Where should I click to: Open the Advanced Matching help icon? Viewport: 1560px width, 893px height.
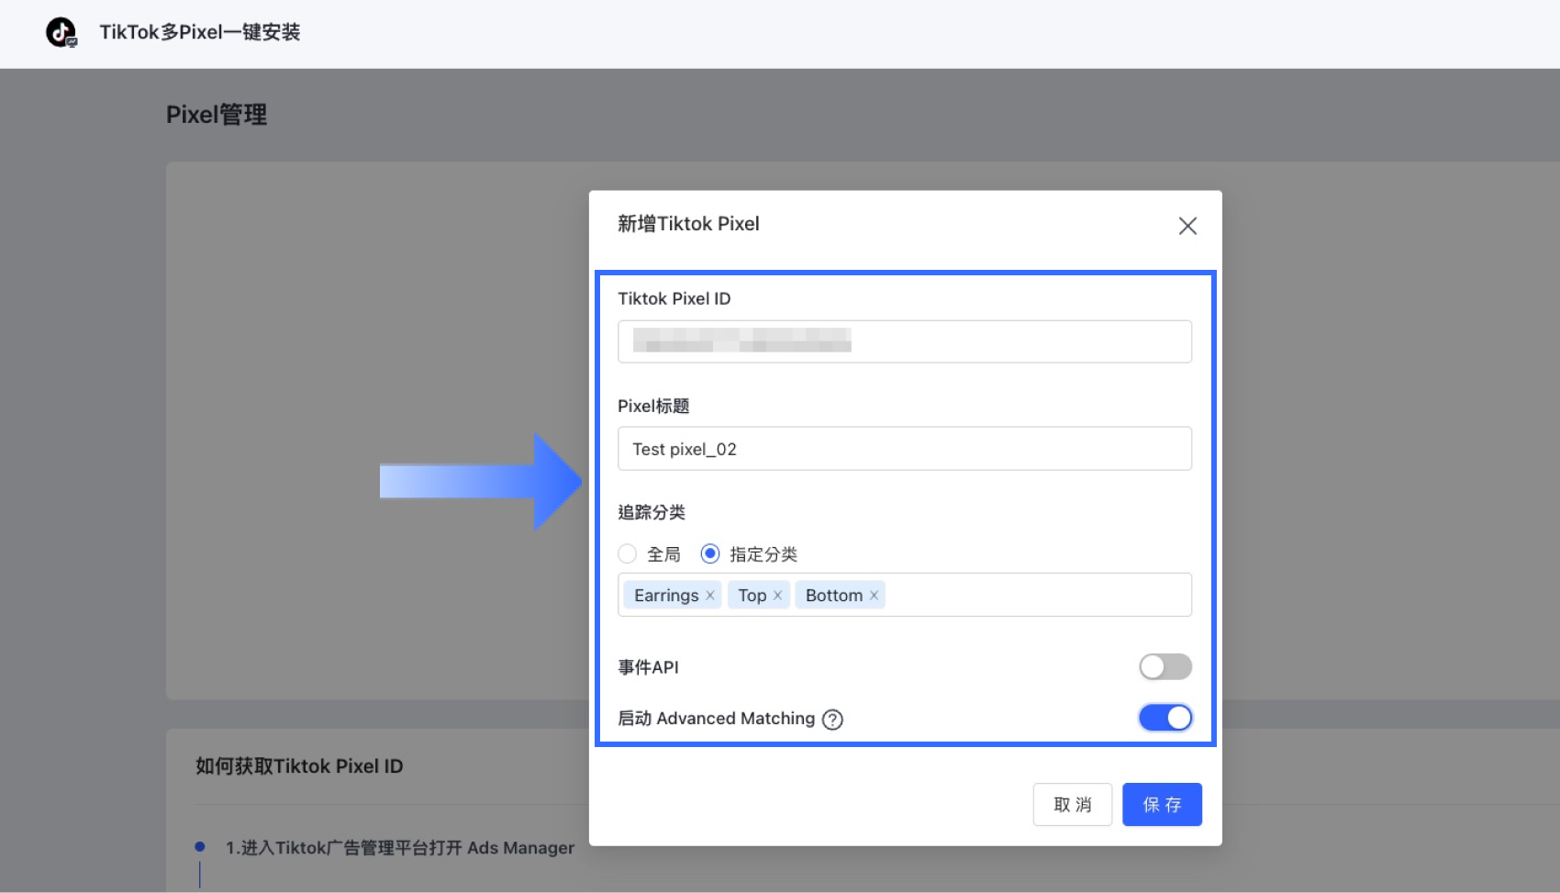point(832,720)
